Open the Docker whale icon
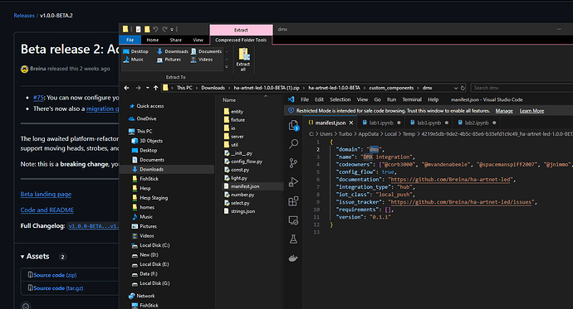Image resolution: width=573 pixels, height=309 pixels. pyautogui.click(x=293, y=258)
